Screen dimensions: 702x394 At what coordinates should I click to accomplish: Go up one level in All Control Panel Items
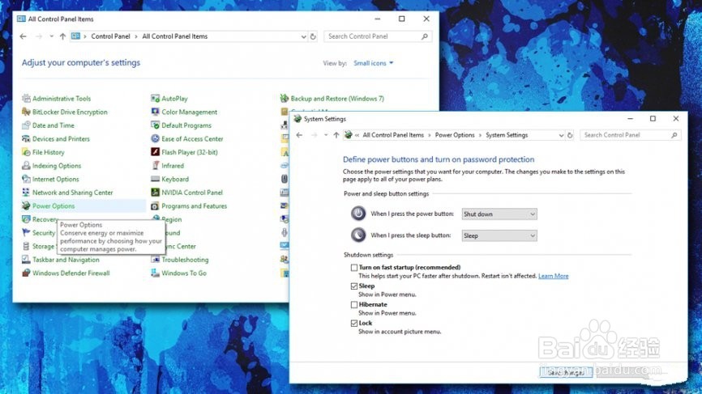[62, 36]
